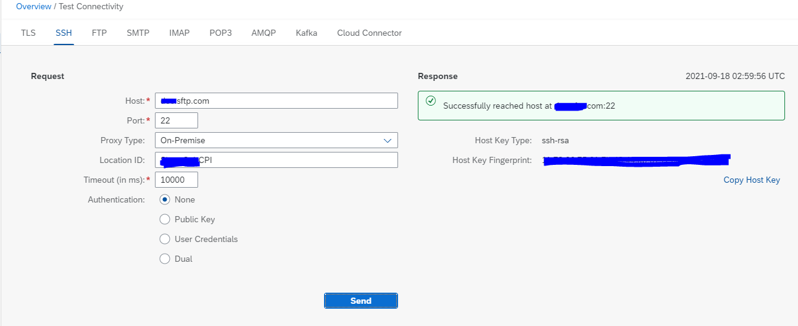Select the POP3 tab
Screen dimensions: 798x326
click(x=220, y=33)
